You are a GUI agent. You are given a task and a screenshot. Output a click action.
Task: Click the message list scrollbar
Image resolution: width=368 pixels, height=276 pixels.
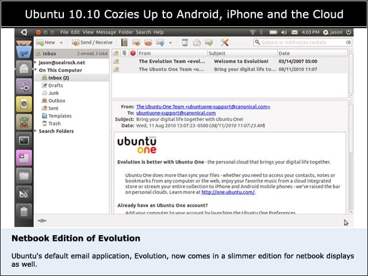(351, 73)
